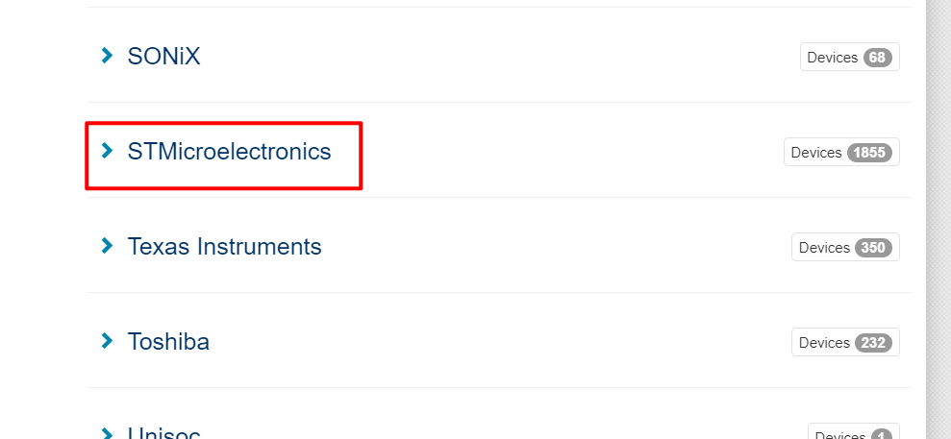Viewport: 951px width, 439px height.
Task: Click the SONiX Devices 68 button
Action: (850, 57)
